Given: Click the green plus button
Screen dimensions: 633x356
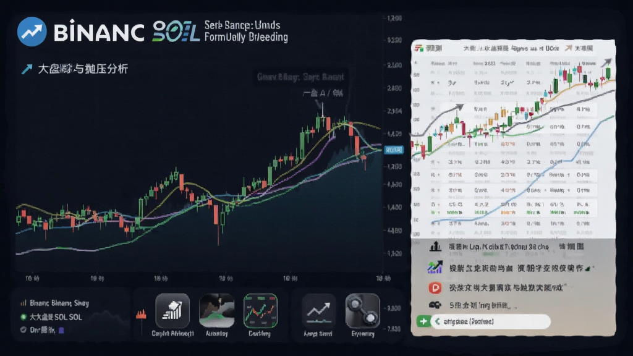Looking at the screenshot, I should tap(423, 321).
